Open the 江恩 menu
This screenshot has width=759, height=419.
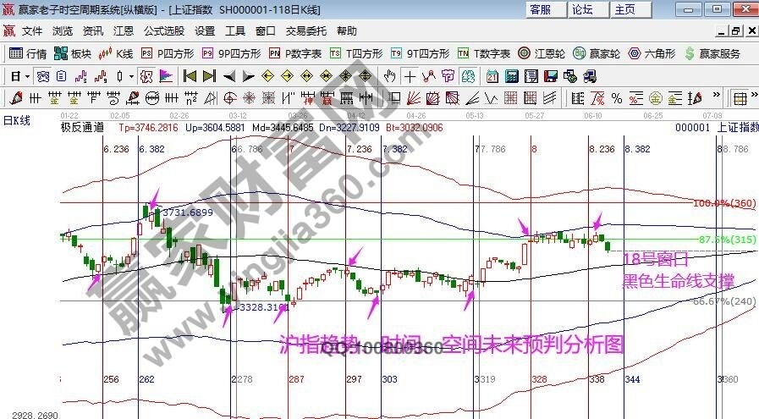(x=124, y=31)
